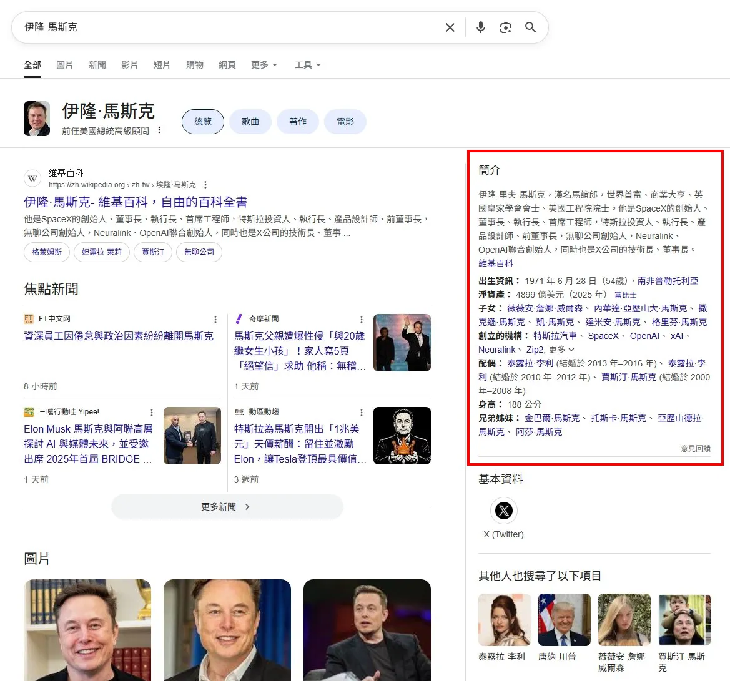Image resolution: width=730 pixels, height=681 pixels.
Task: Send feedback via 意見回饋
Action: tap(694, 449)
